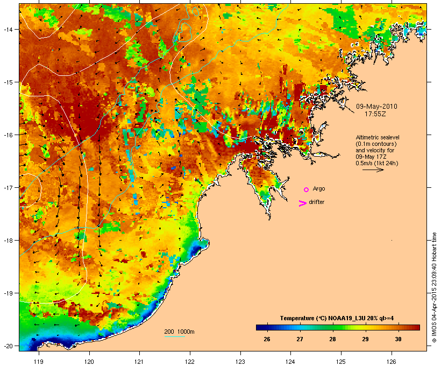Click the Temperature NOAA19_L3U title
This screenshot has width=441, height=366.
click(x=337, y=318)
